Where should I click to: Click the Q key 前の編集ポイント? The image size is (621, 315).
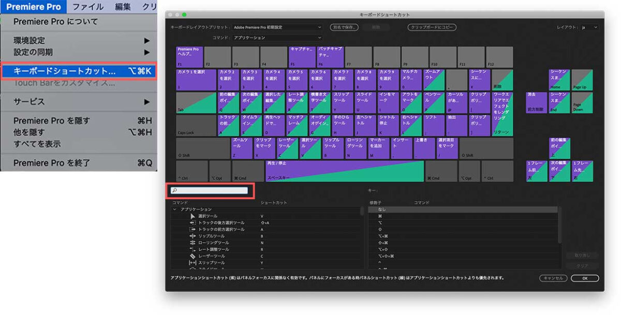click(229, 102)
